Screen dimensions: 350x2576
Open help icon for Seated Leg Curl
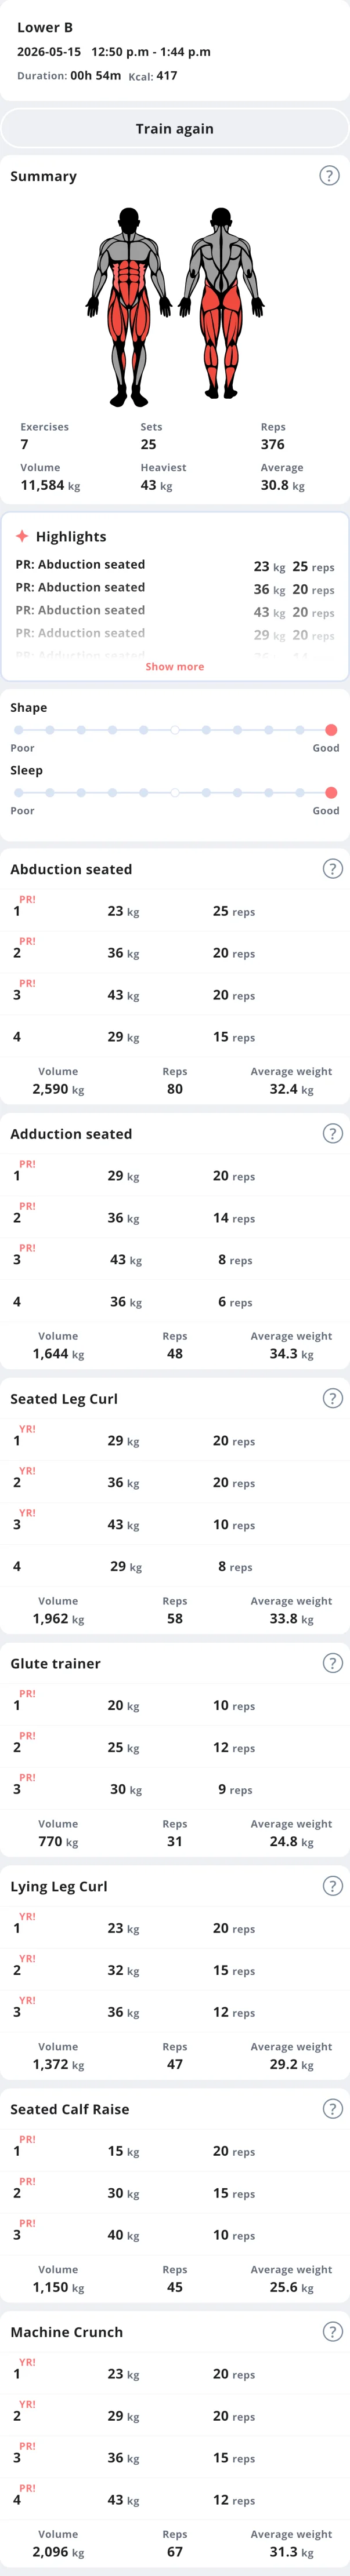(333, 1398)
